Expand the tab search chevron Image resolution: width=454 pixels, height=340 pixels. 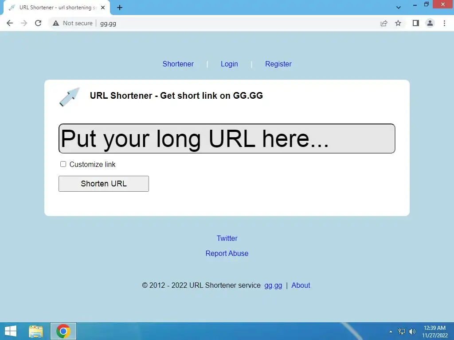click(399, 8)
